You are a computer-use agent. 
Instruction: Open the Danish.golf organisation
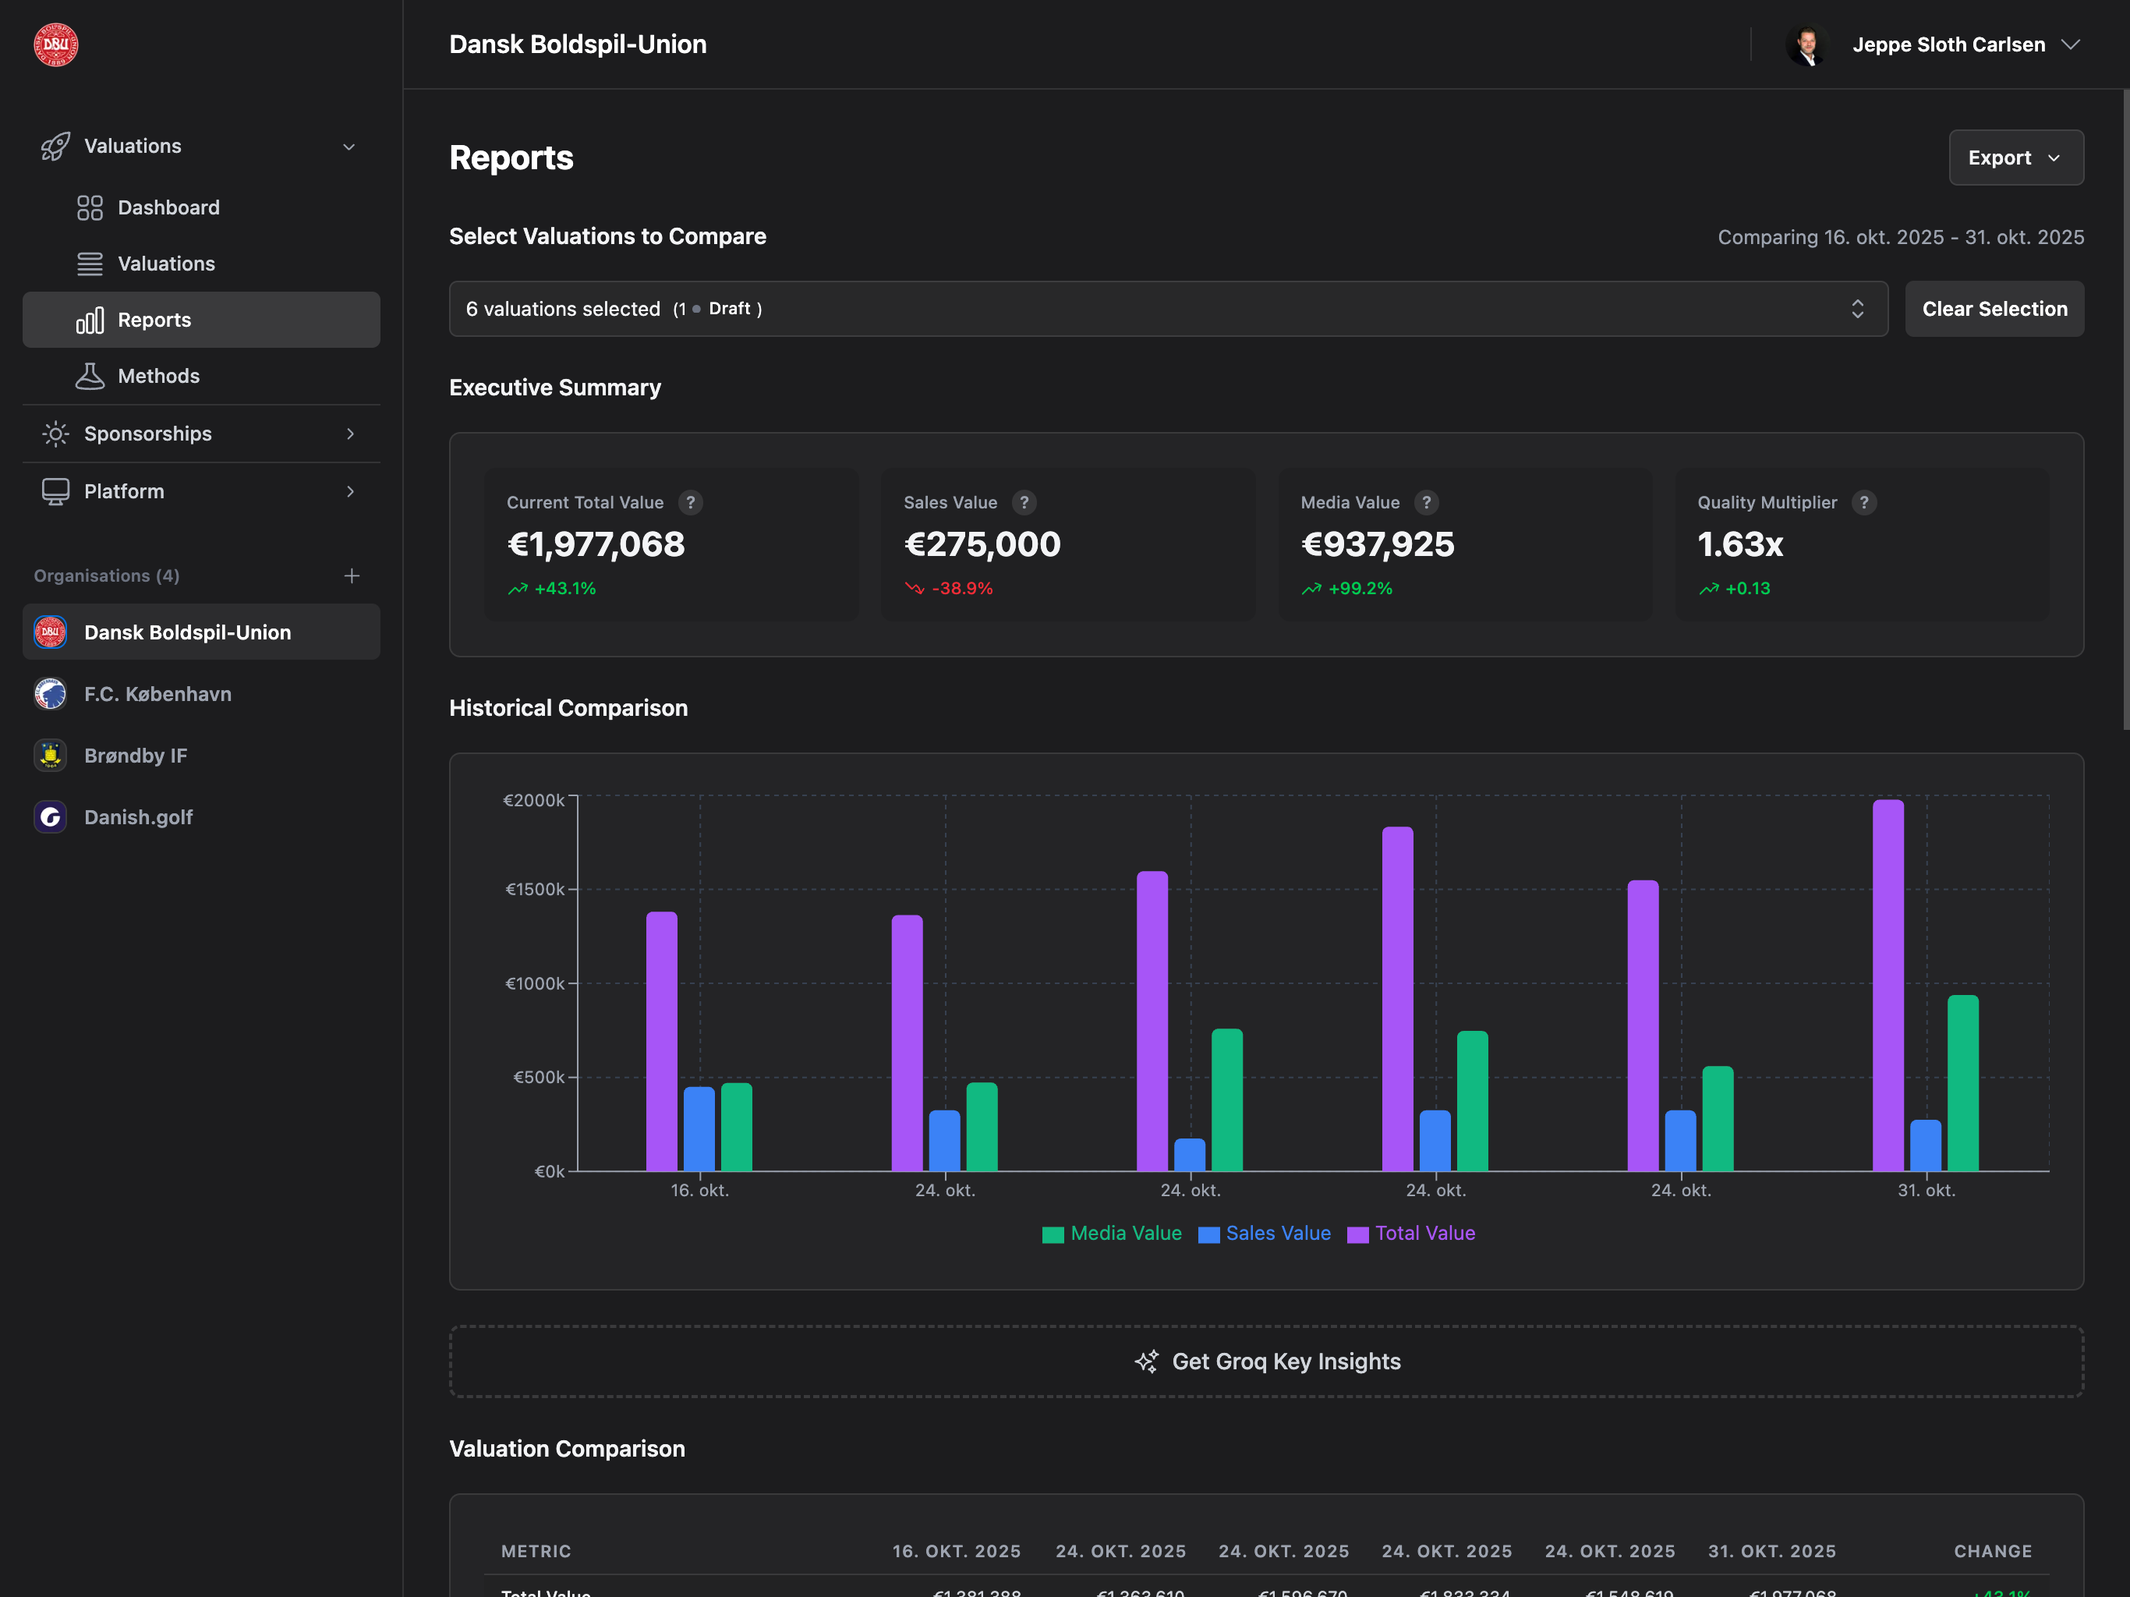pos(139,816)
